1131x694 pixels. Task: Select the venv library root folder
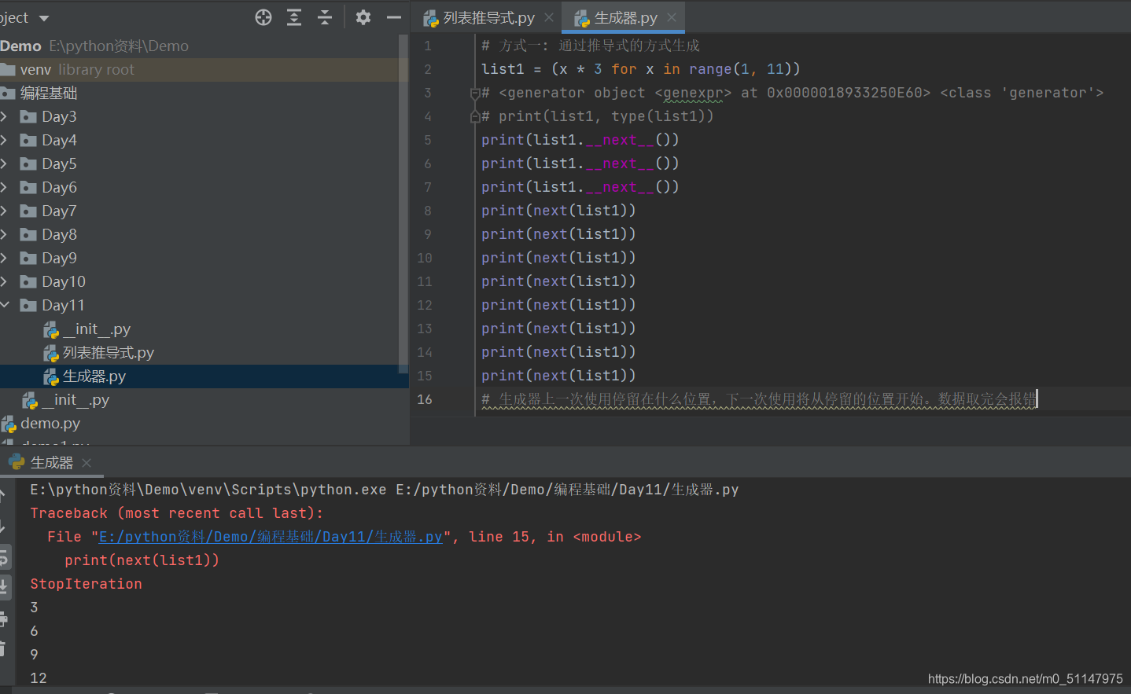pyautogui.click(x=204, y=70)
